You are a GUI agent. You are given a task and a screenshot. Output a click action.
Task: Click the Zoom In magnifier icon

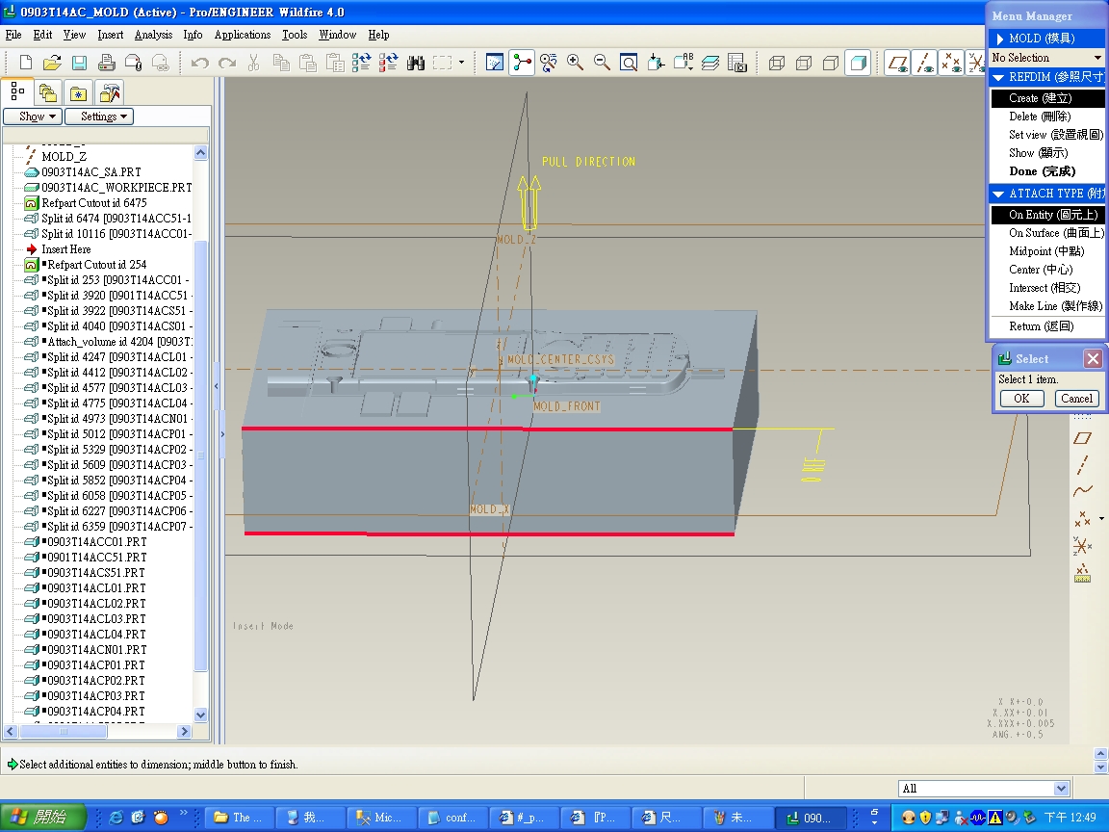[x=575, y=63]
